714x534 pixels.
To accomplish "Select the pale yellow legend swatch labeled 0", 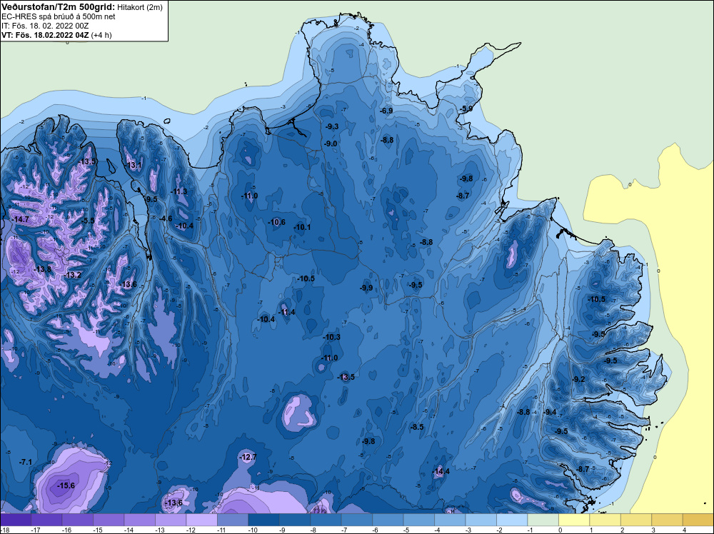I will pos(574,520).
